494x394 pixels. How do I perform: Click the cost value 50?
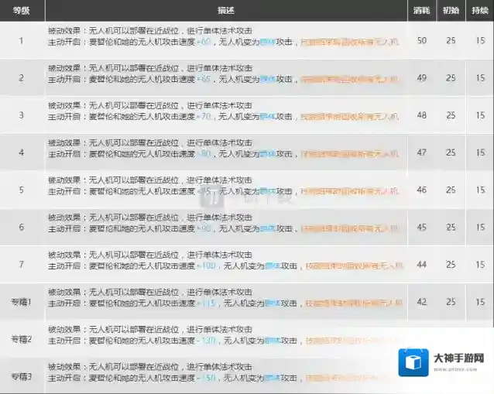(421, 39)
